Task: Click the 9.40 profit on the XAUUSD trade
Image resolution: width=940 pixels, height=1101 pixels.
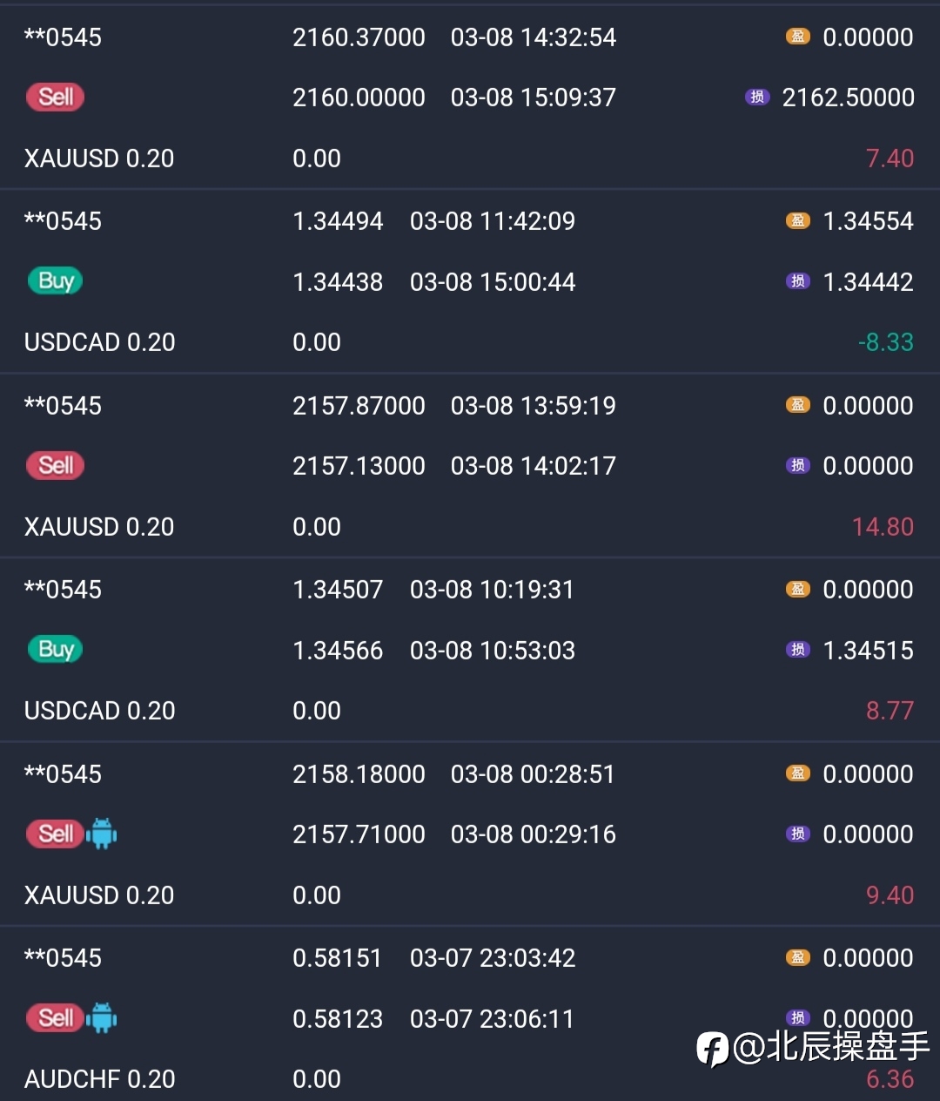Action: coord(890,895)
